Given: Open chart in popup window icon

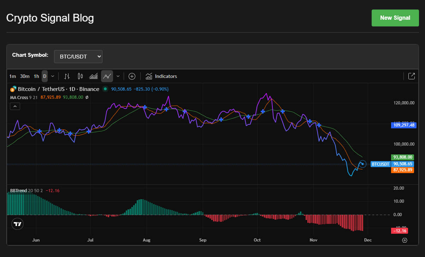Looking at the screenshot, I should (412, 76).
